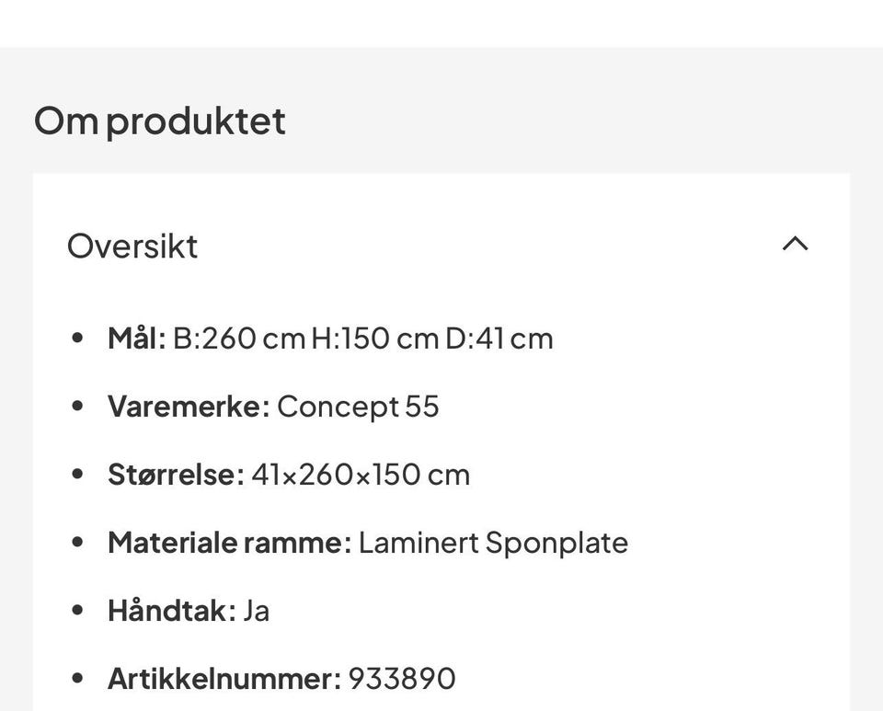
Task: Click the bullet before Størrelse
Action: click(x=77, y=475)
